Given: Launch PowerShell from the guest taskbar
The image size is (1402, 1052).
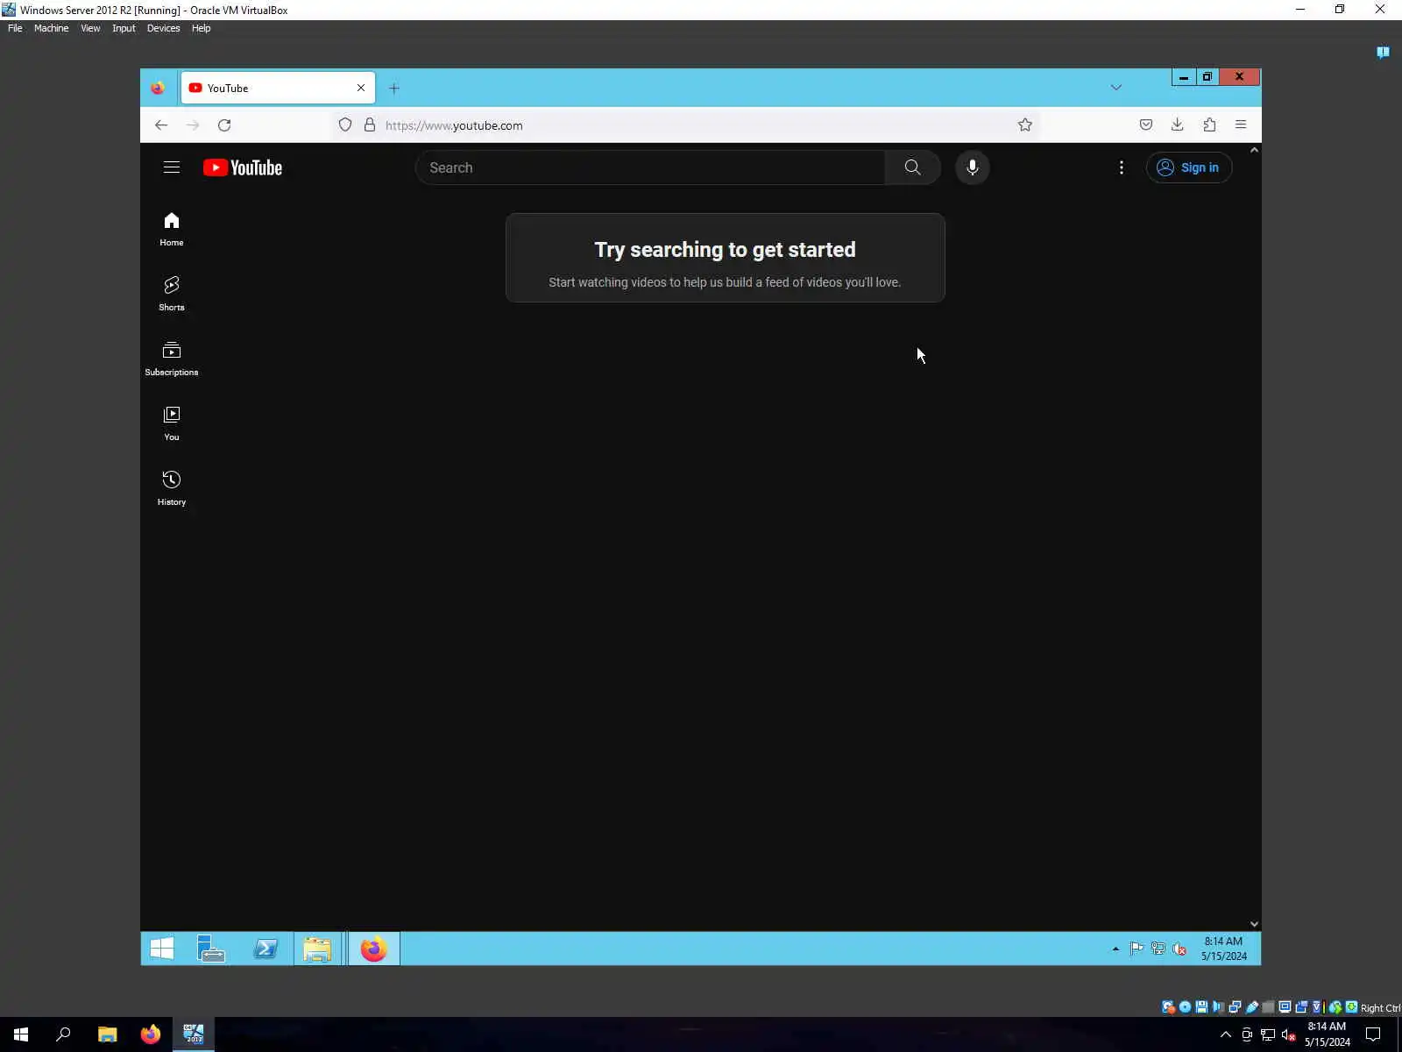Looking at the screenshot, I should tap(266, 949).
